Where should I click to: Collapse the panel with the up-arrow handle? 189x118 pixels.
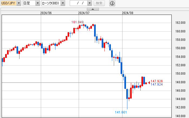[x=93, y=9]
